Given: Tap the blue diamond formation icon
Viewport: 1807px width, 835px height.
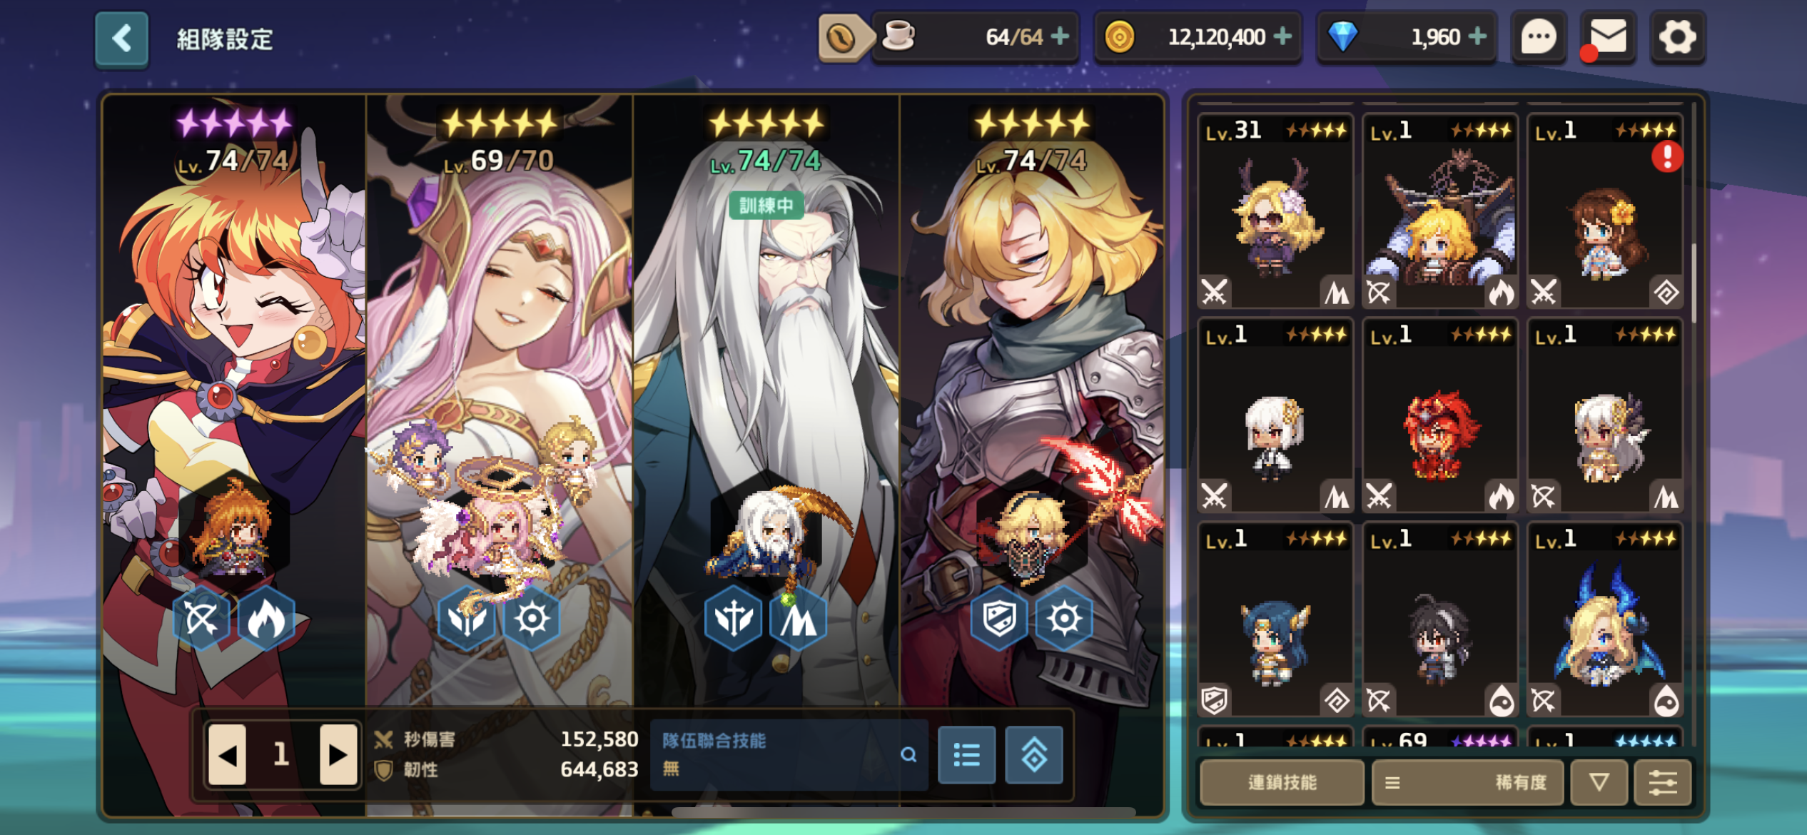Looking at the screenshot, I should coord(1034,755).
